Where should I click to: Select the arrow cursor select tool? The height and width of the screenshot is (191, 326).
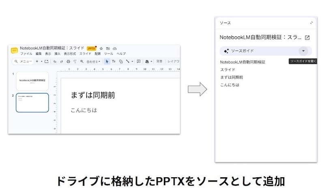107,62
